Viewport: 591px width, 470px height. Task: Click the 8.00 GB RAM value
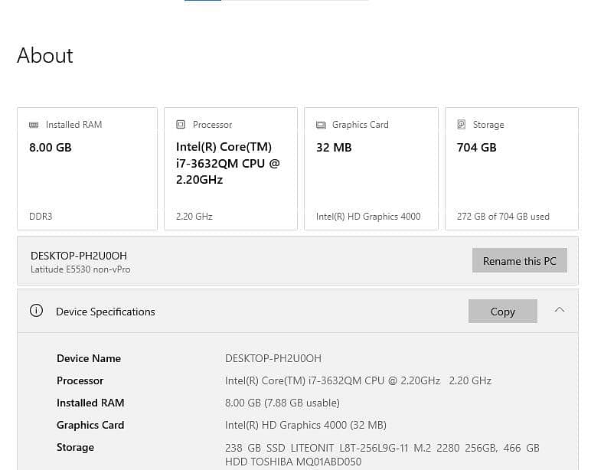click(x=50, y=148)
